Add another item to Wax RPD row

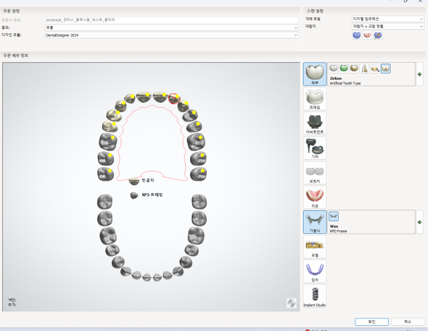click(419, 222)
